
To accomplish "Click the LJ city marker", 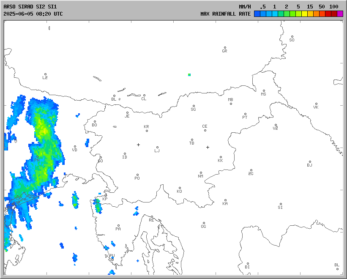I will (158, 148).
